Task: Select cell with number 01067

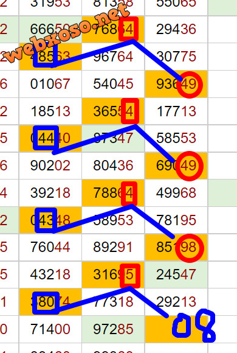Action: pos(50,84)
